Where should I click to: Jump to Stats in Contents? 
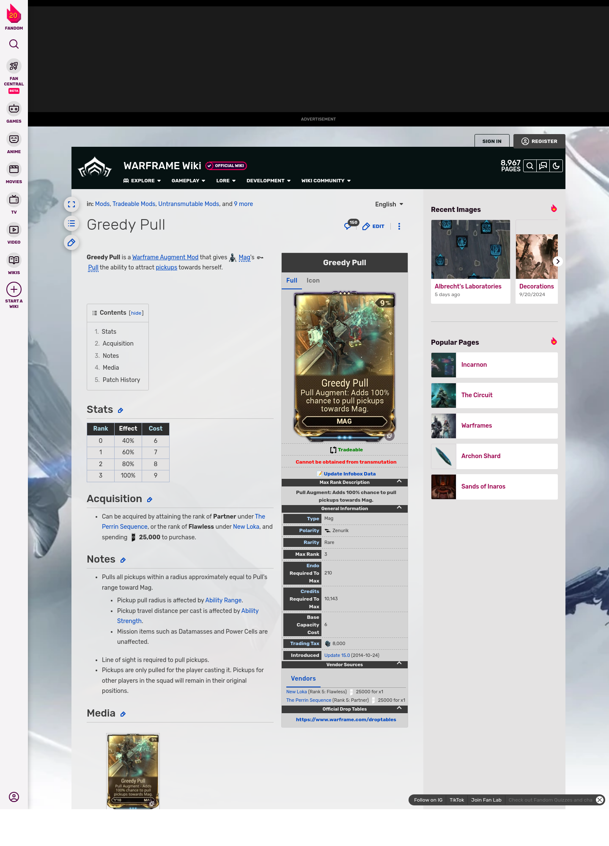click(x=109, y=332)
